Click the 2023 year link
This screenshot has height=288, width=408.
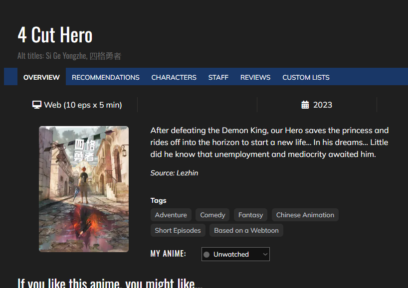pos(322,105)
